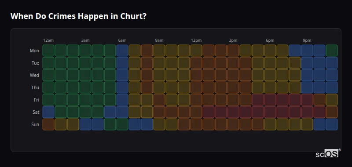Click the Saturday 12am blue cell
The height and width of the screenshot is (167, 352).
click(x=48, y=112)
